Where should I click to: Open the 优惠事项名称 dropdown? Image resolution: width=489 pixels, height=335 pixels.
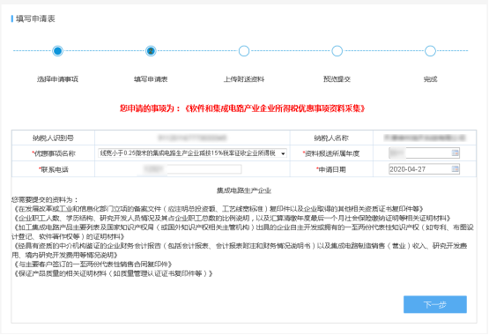pos(192,153)
